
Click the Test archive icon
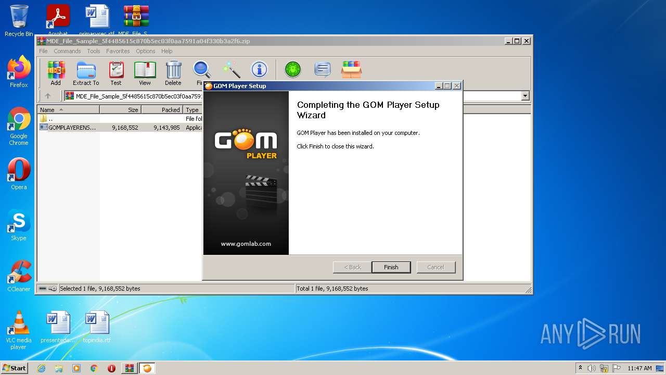click(116, 73)
